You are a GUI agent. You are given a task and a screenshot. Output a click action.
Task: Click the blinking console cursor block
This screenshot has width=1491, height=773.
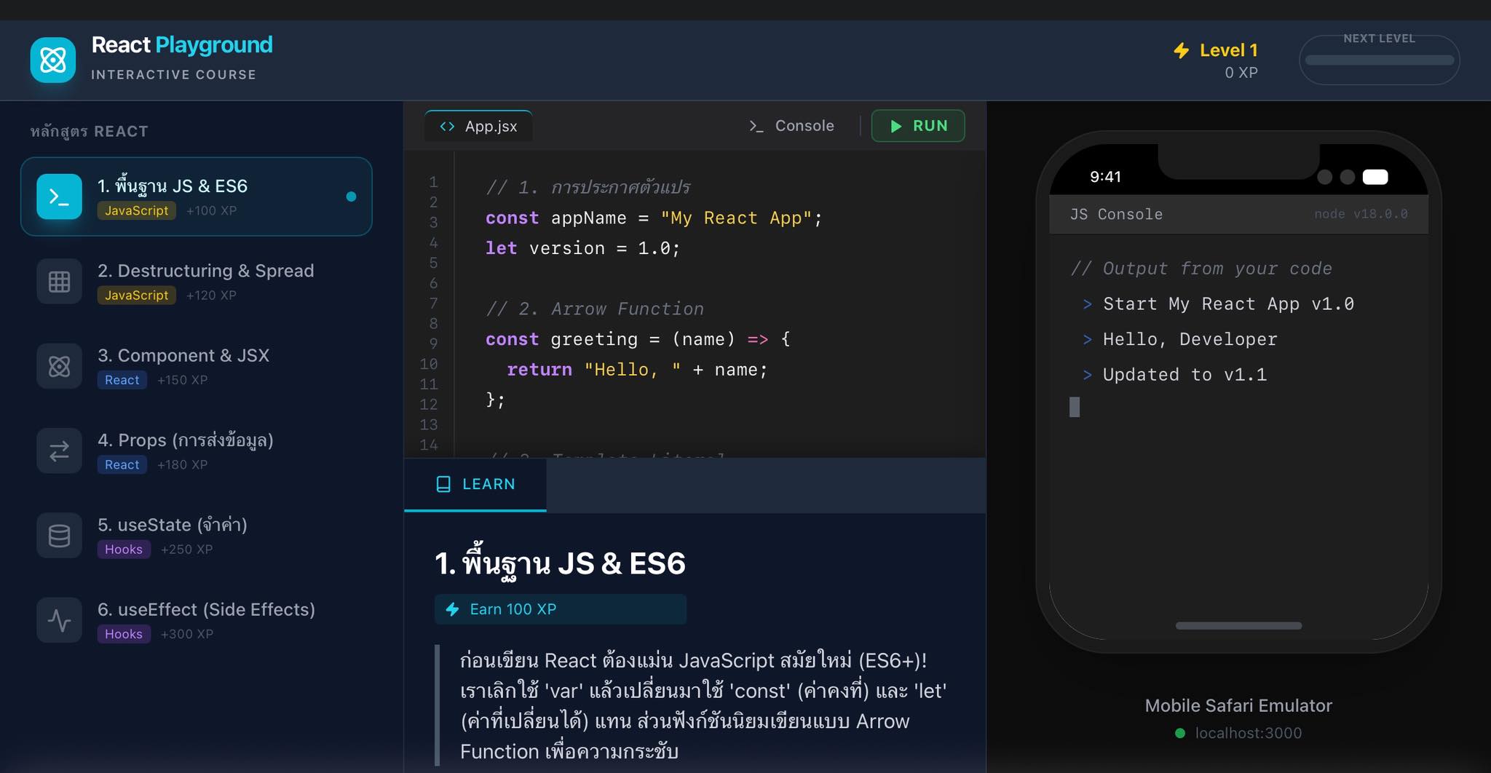coord(1075,407)
